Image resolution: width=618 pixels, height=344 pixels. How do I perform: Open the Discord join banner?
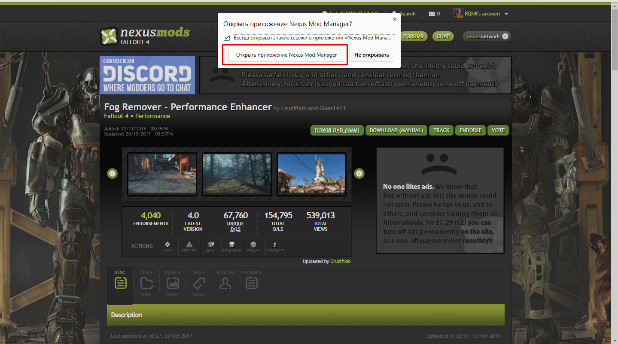tap(147, 75)
